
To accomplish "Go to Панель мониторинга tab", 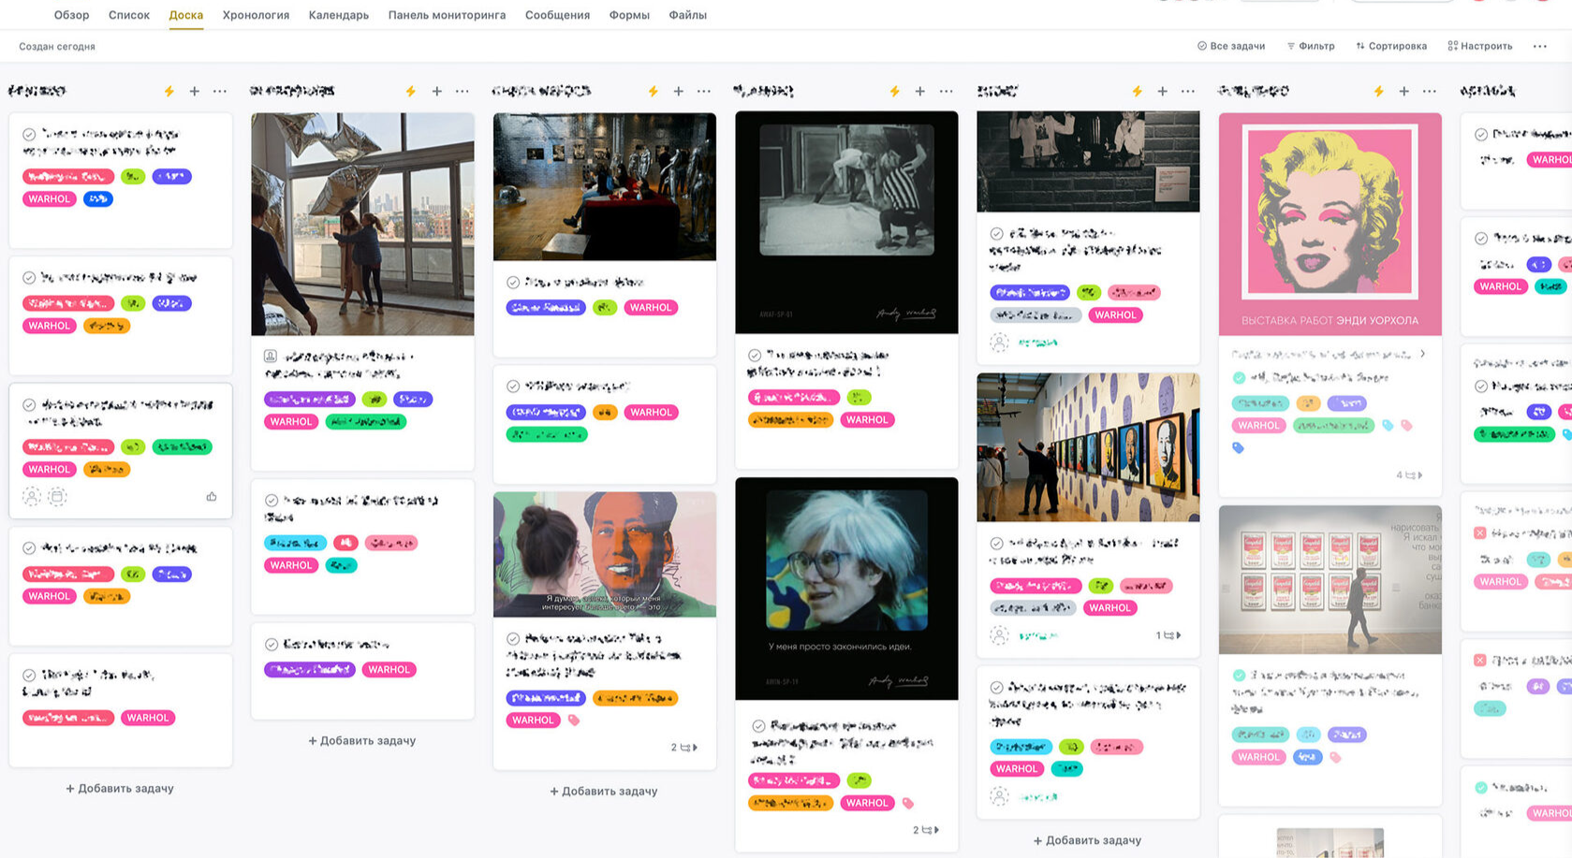I will 447,15.
